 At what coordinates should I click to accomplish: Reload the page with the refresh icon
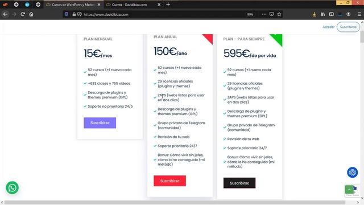[x=23, y=14]
